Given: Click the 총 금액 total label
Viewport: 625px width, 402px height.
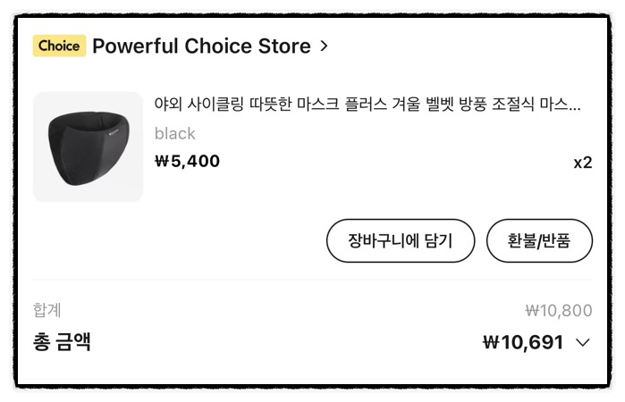Looking at the screenshot, I should point(62,342).
